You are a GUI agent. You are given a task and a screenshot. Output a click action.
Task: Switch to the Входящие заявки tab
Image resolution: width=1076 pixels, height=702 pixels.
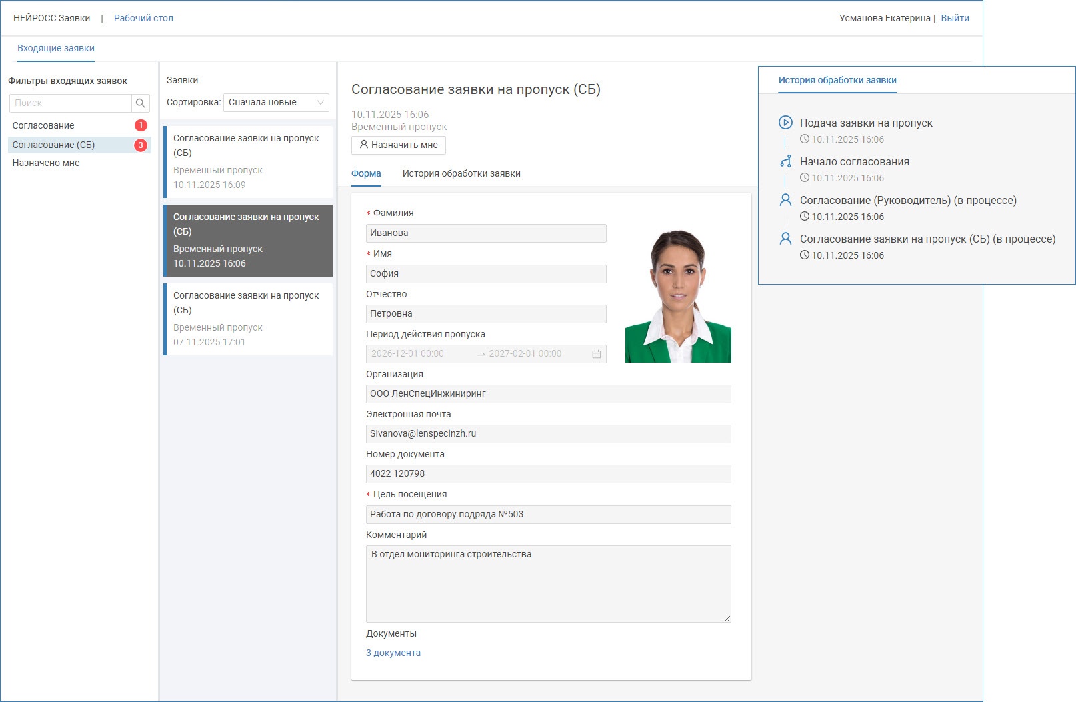tap(56, 48)
